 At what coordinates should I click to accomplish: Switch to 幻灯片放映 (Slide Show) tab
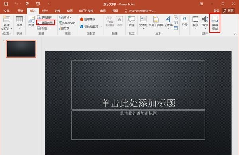click(86, 11)
